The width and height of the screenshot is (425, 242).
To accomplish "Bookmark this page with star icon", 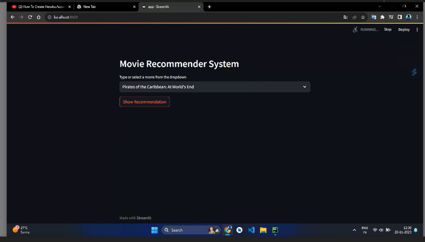I will coord(363,17).
